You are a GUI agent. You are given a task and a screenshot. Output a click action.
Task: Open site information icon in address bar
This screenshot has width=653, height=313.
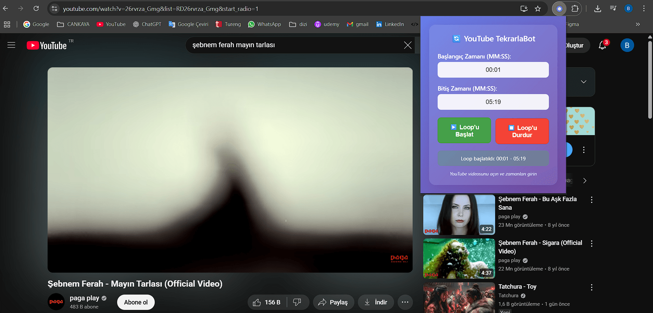point(54,9)
